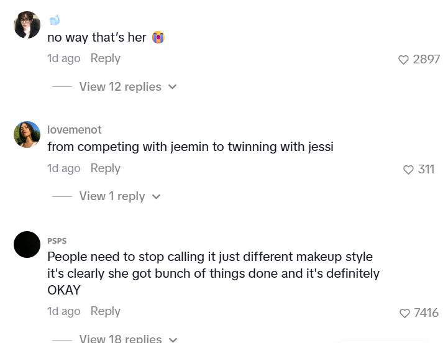Open PSPS's black profile avatar

[x=27, y=245]
